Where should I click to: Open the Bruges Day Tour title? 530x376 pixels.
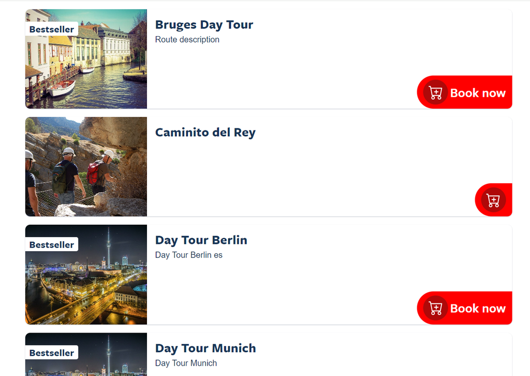[x=204, y=25]
